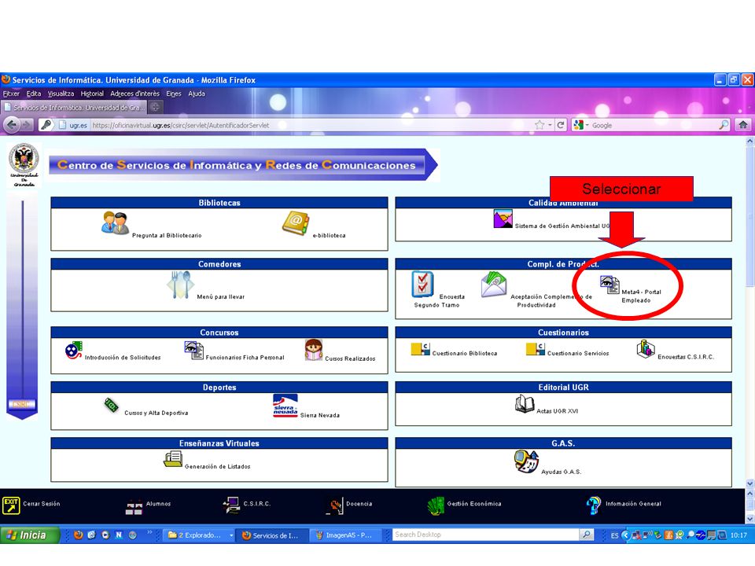This screenshot has height=566, width=755.
Task: Open Sistema de Gestión Ambiental icon
Action: [x=503, y=219]
